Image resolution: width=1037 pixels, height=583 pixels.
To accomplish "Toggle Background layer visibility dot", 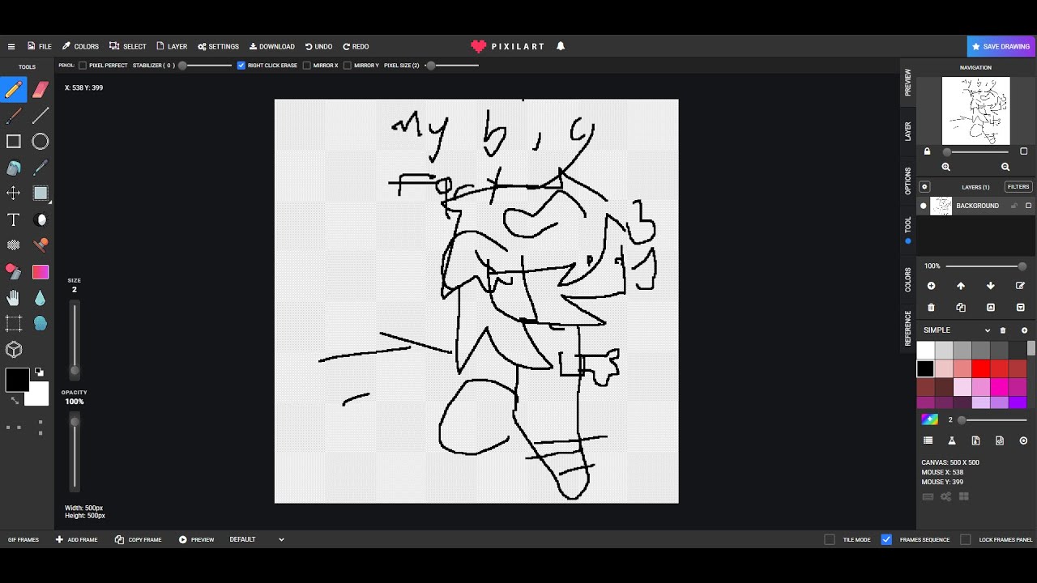I will (923, 206).
